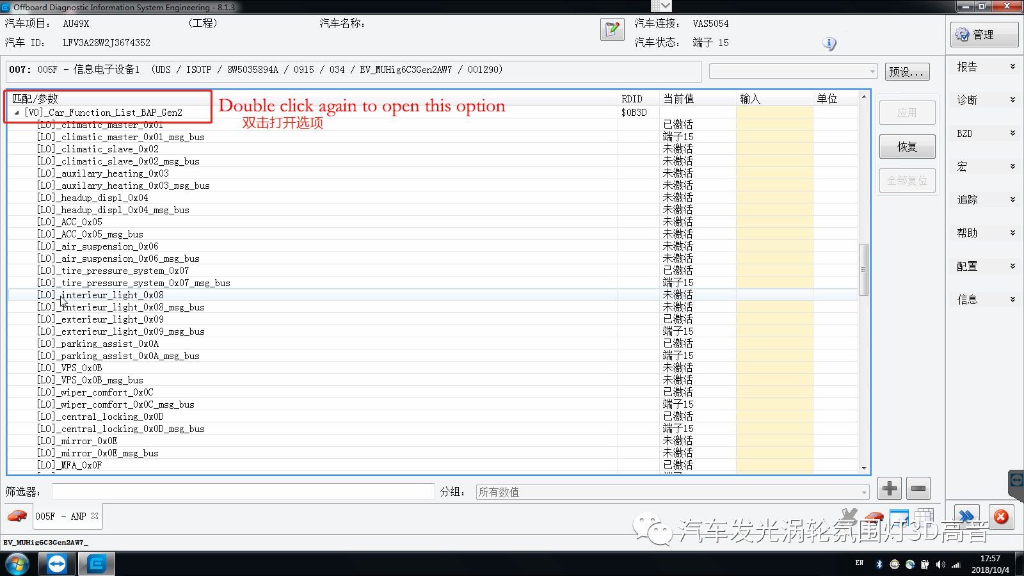Click the blue info bubble icon
Image resolution: width=1024 pixels, height=576 pixels.
829,44
